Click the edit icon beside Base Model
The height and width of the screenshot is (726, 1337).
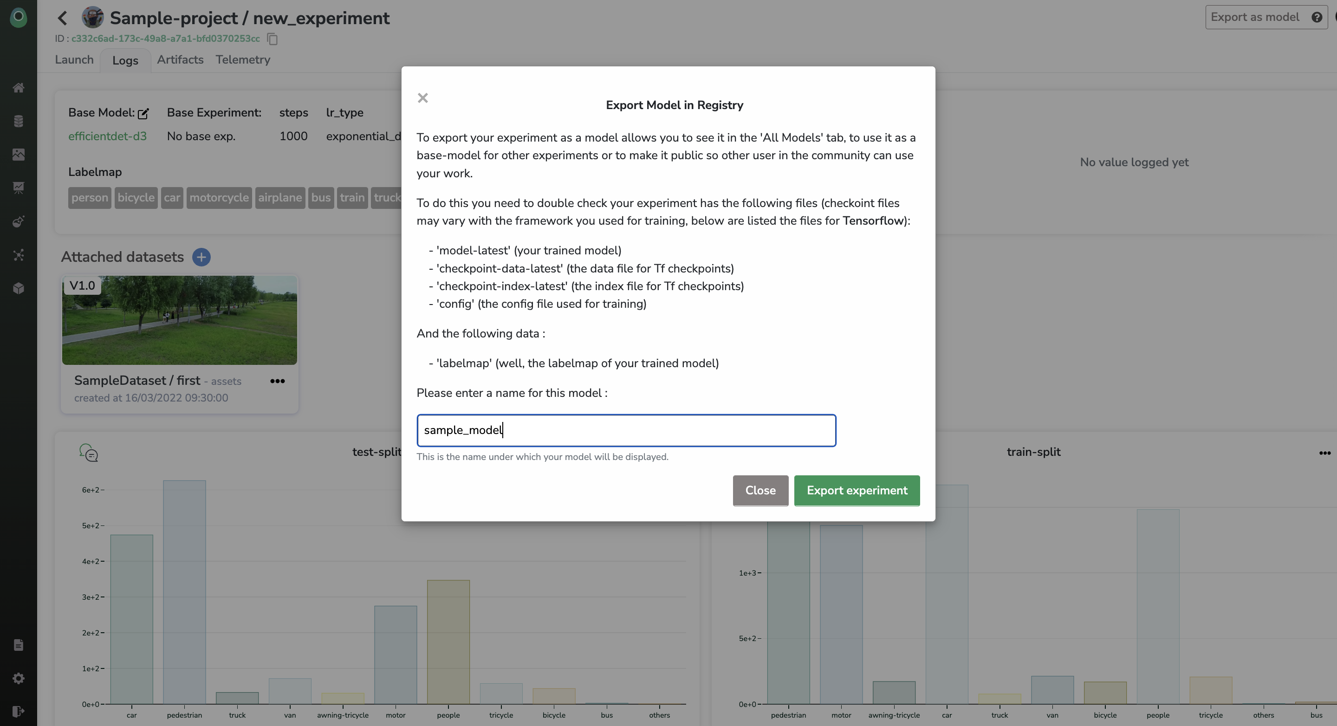143,113
